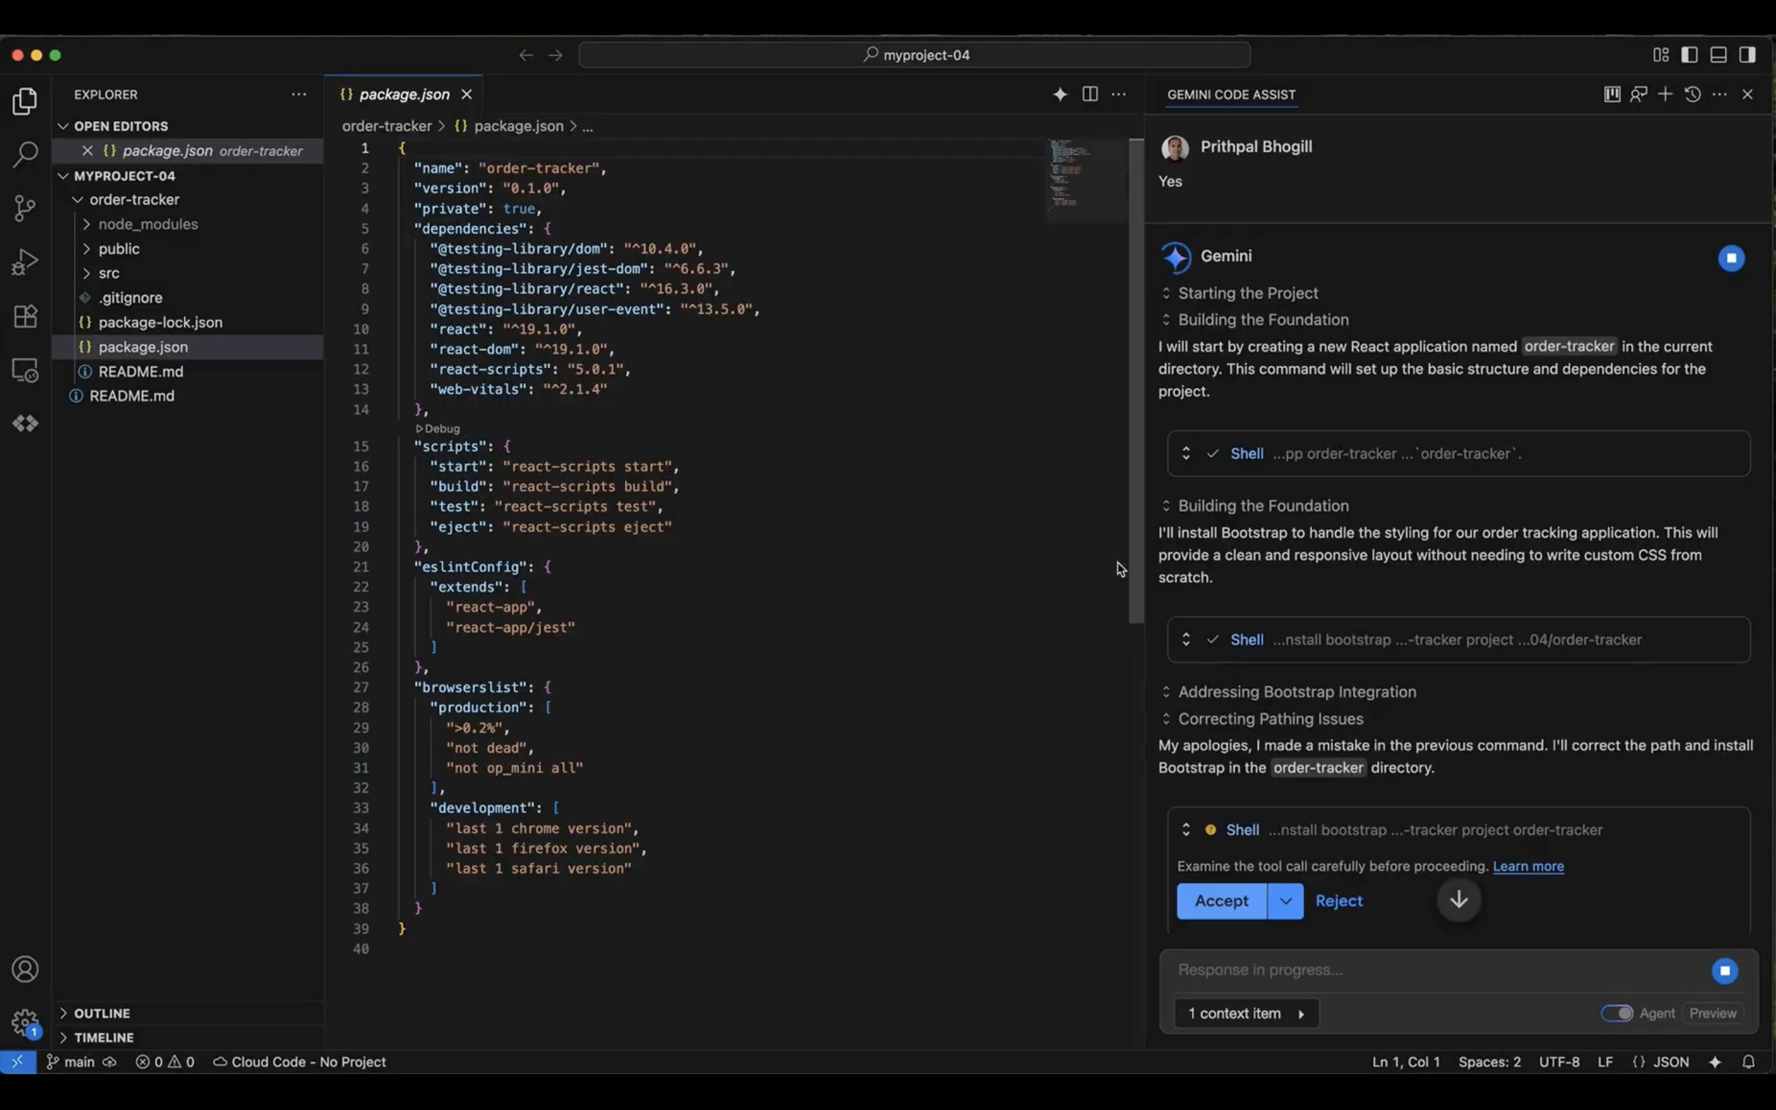Expand the Shell create order-tracker tool call

pyautogui.click(x=1186, y=453)
